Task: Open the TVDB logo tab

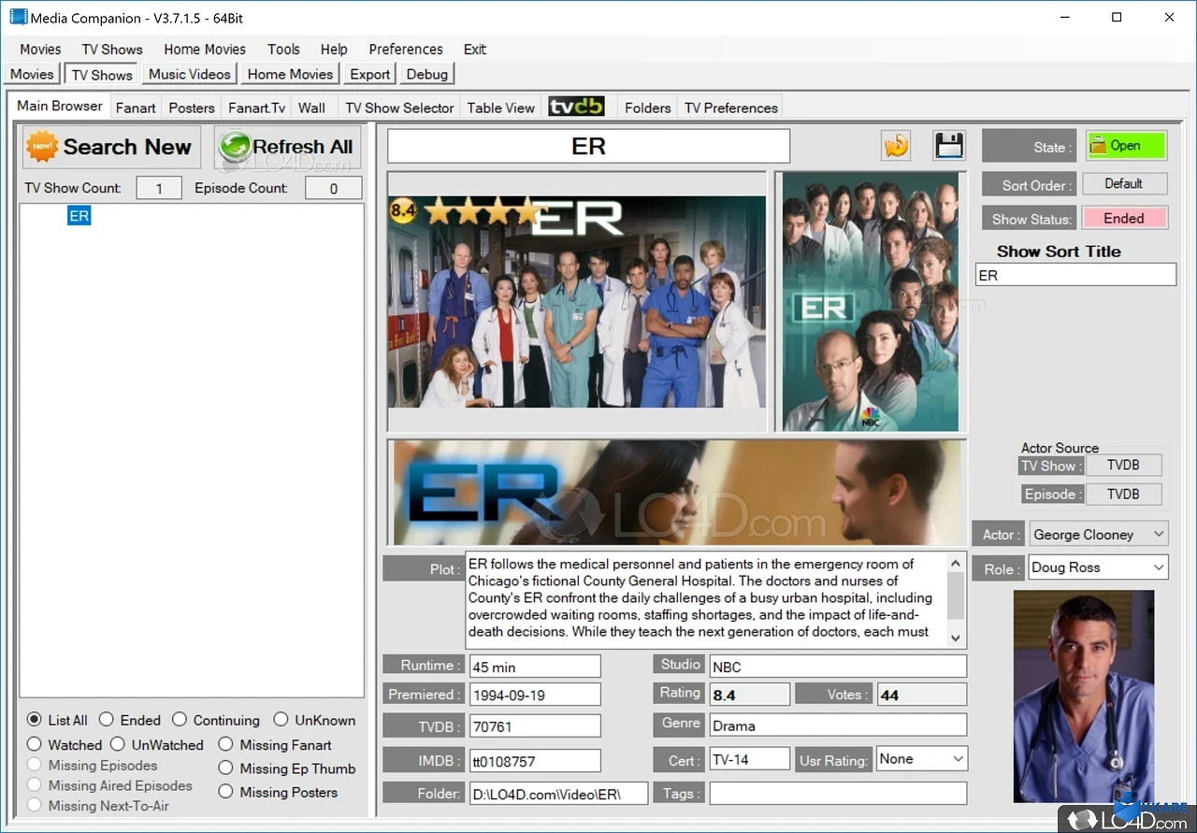Action: pyautogui.click(x=576, y=107)
